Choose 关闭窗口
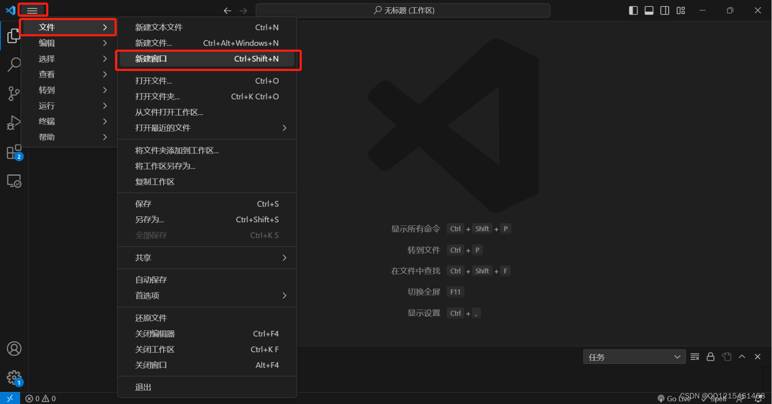The image size is (772, 404). (207, 365)
